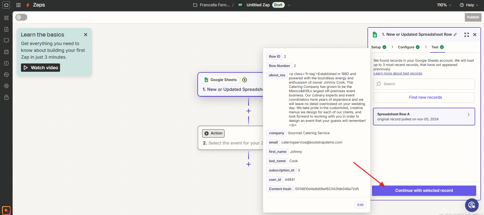The width and height of the screenshot is (484, 215).
Task: Select the Google Sheets trigger step card
Action: click(x=230, y=84)
